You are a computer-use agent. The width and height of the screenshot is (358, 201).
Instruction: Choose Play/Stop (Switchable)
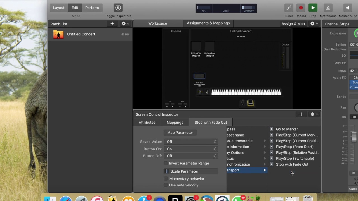coord(295,158)
